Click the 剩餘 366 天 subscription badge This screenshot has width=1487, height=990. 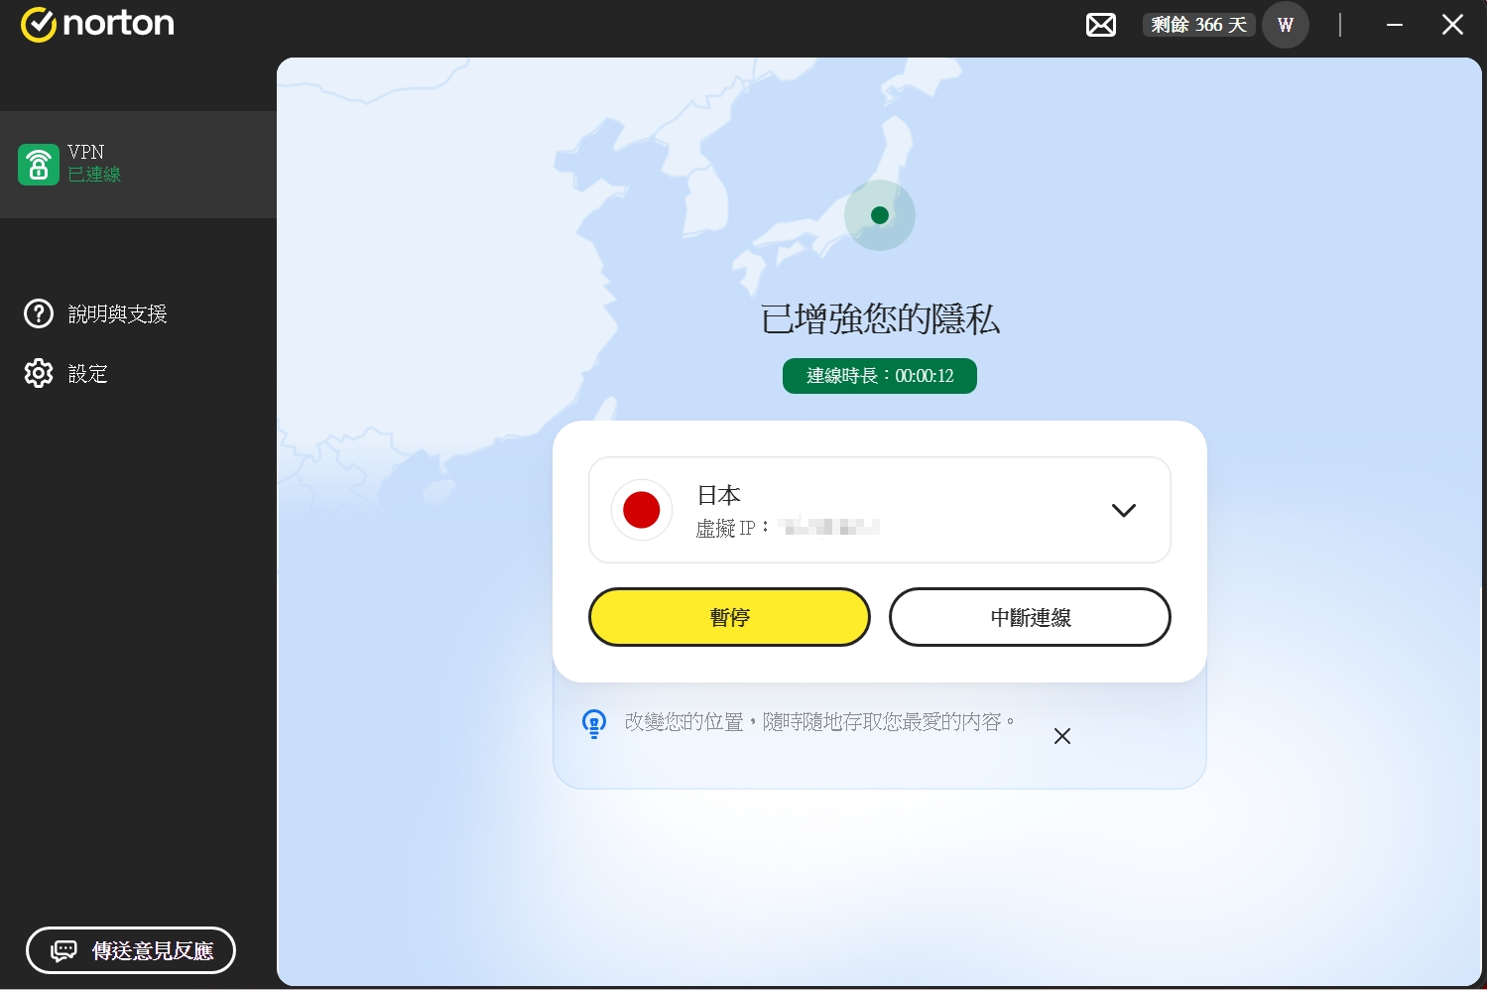tap(1198, 25)
